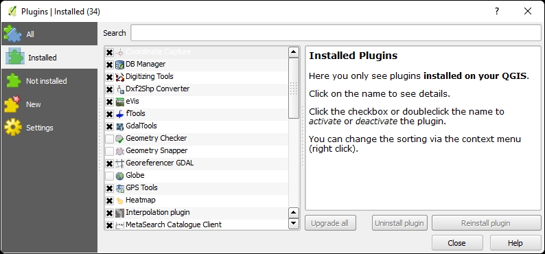The image size is (545, 254).
Task: Click the Heatmap plugin icon
Action: (120, 200)
